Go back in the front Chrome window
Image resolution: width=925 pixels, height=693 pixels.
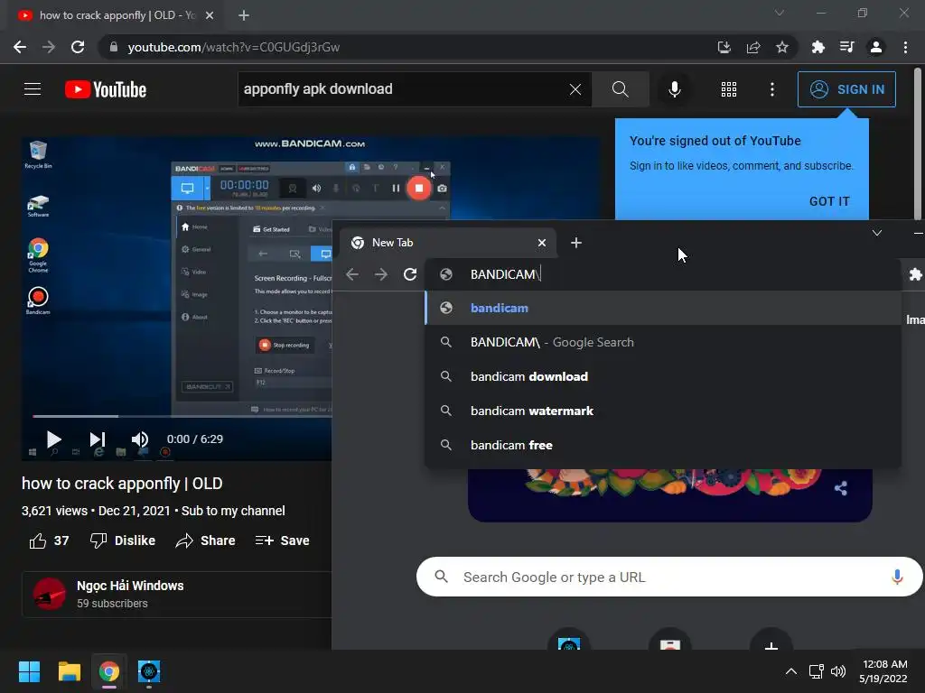click(352, 274)
